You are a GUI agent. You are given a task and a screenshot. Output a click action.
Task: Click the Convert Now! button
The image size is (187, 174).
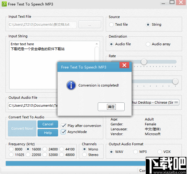click(22, 128)
